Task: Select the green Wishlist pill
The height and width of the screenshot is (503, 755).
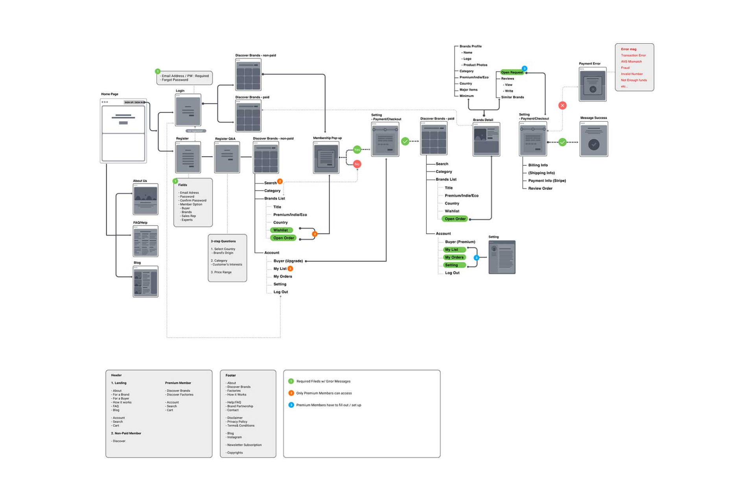Action: tap(281, 230)
